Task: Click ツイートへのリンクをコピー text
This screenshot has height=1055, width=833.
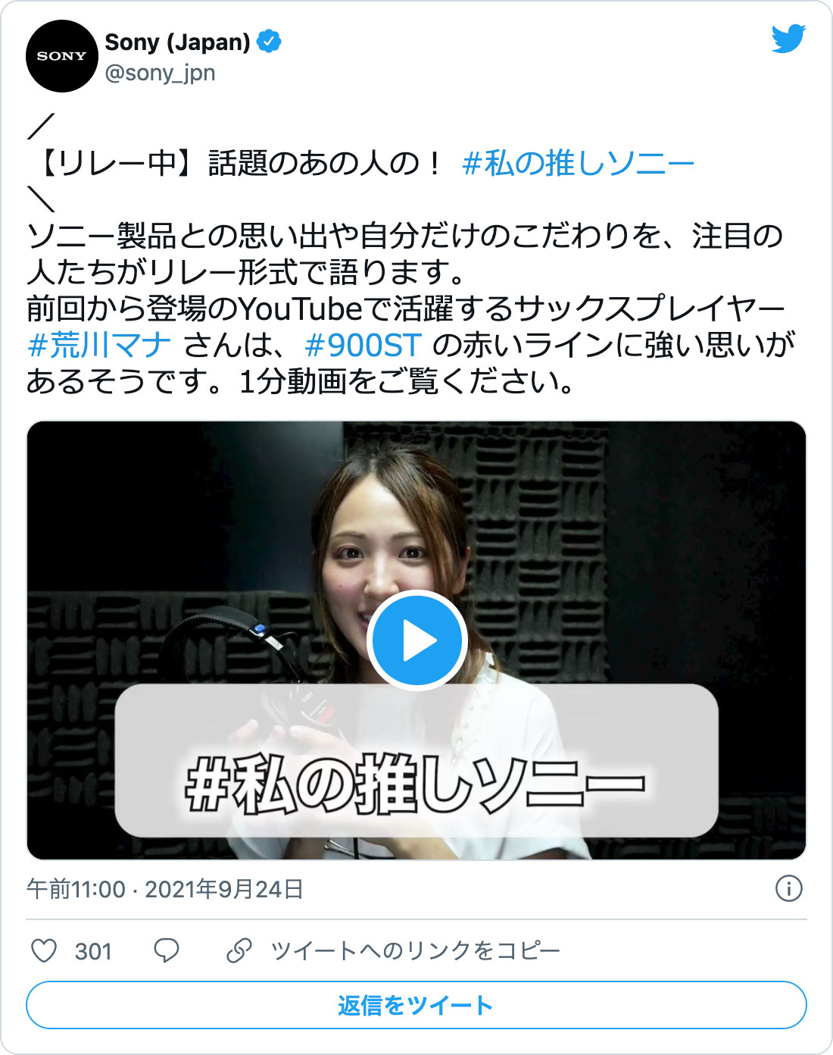Action: click(416, 950)
